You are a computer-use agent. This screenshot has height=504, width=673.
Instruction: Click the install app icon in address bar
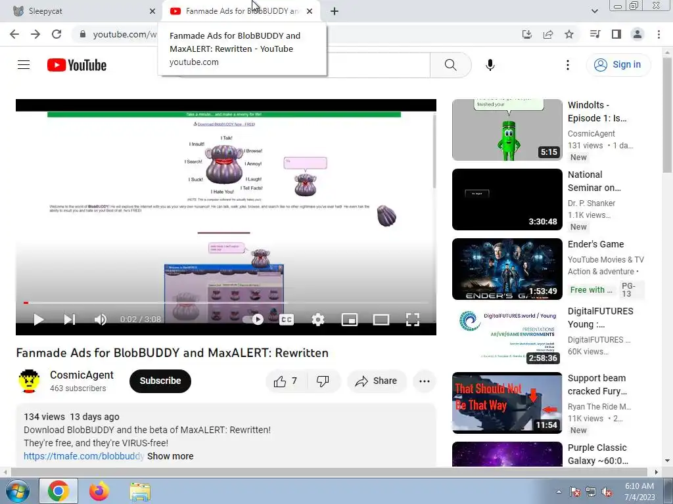(527, 34)
